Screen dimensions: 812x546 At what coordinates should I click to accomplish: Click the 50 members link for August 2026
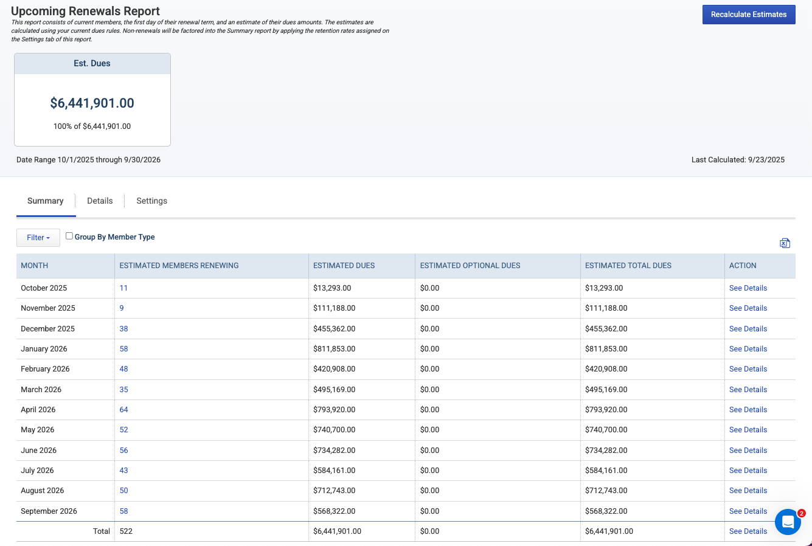click(x=124, y=491)
